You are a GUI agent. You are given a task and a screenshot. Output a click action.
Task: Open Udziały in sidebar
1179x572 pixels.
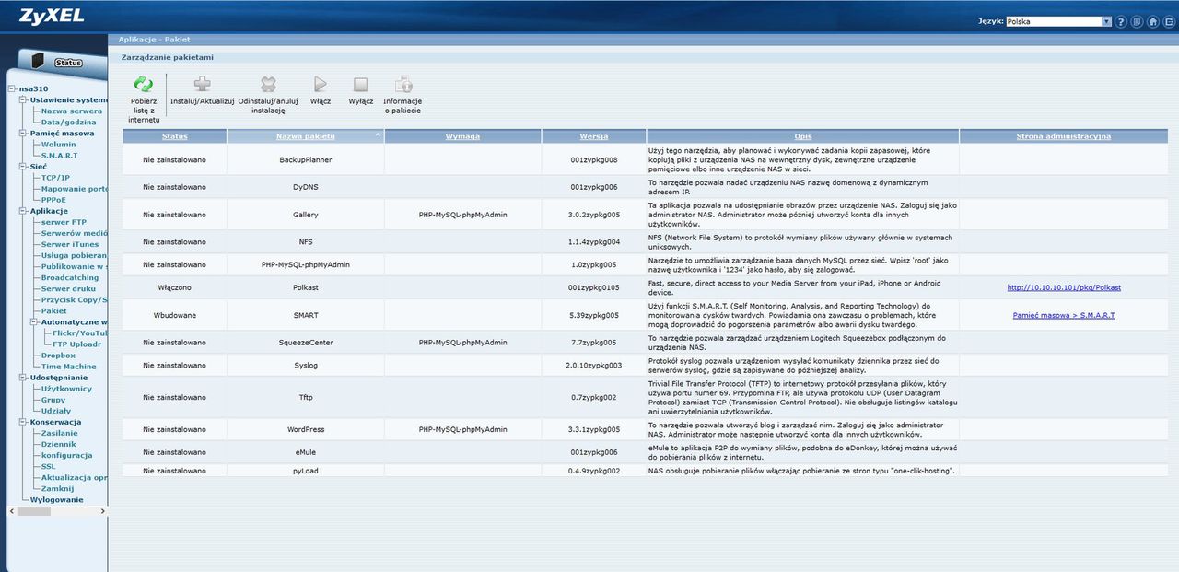pyautogui.click(x=56, y=411)
